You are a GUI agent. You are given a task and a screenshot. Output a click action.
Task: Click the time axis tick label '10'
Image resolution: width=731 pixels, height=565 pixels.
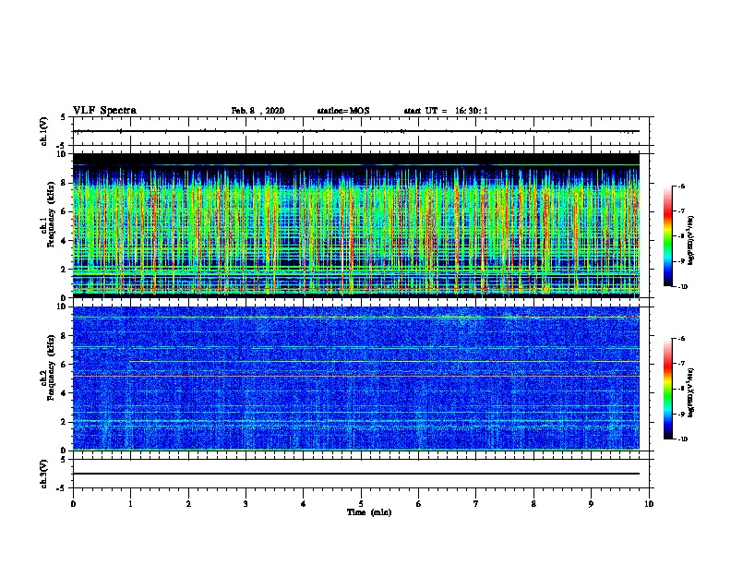click(649, 504)
